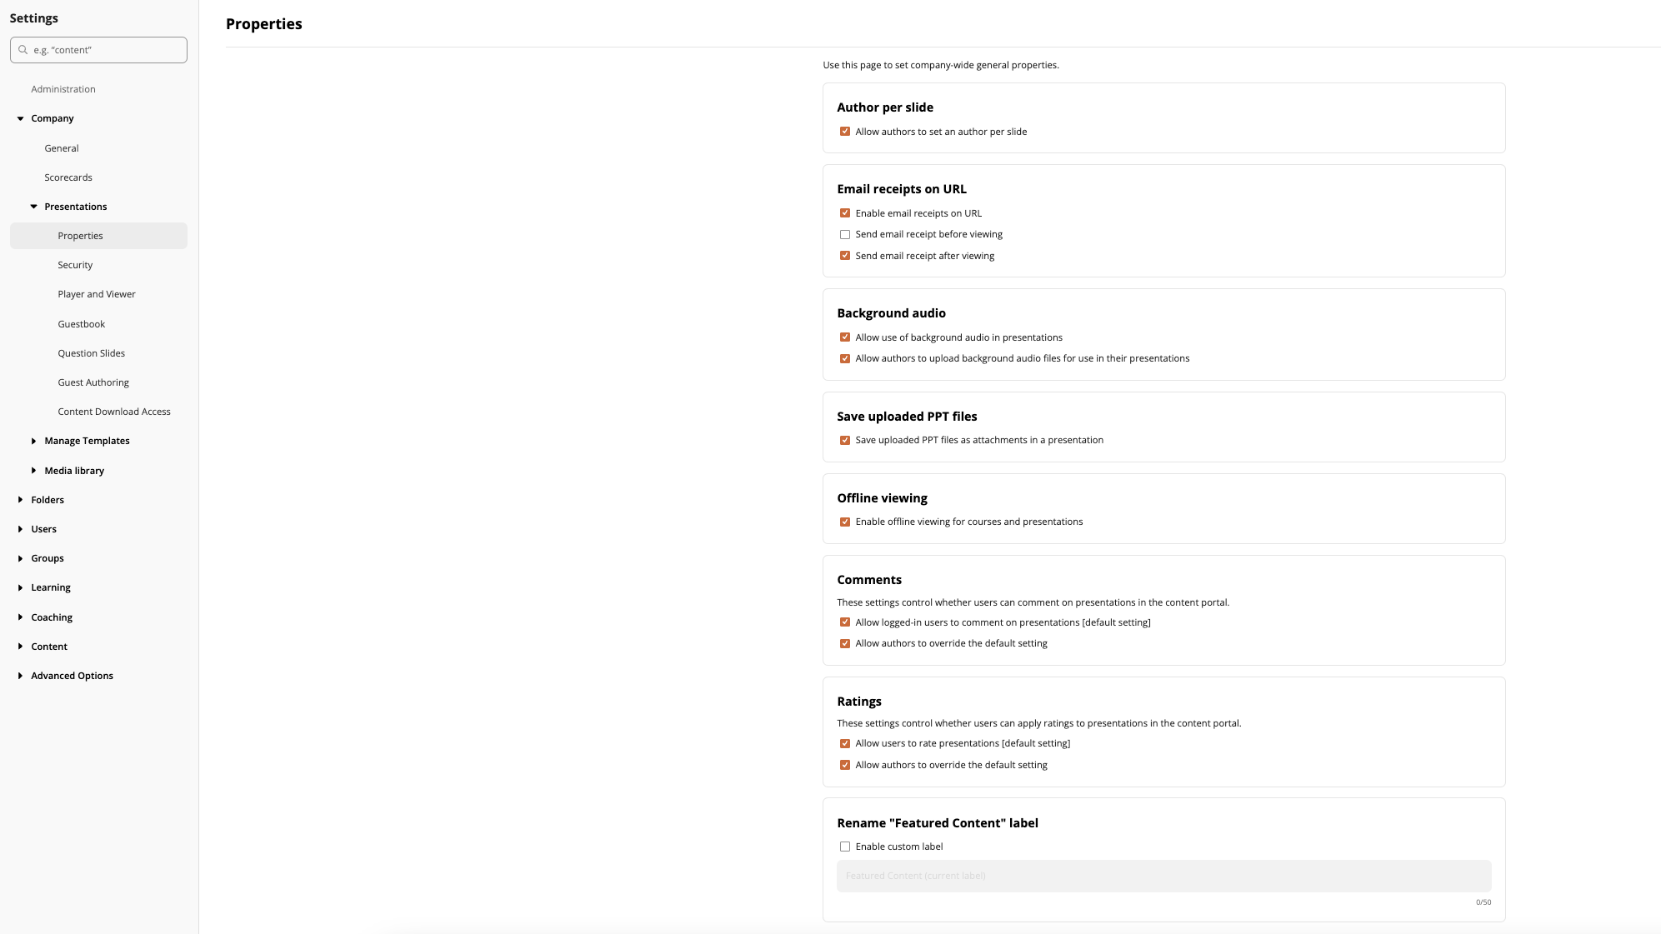Viewport: 1661px width, 934px height.
Task: Uncheck allowing logged-in users to comment
Action: point(844,622)
